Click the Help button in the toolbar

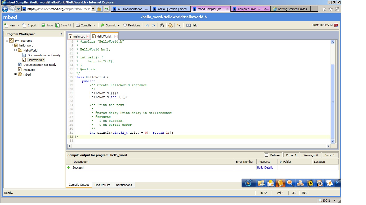[x=192, y=25]
